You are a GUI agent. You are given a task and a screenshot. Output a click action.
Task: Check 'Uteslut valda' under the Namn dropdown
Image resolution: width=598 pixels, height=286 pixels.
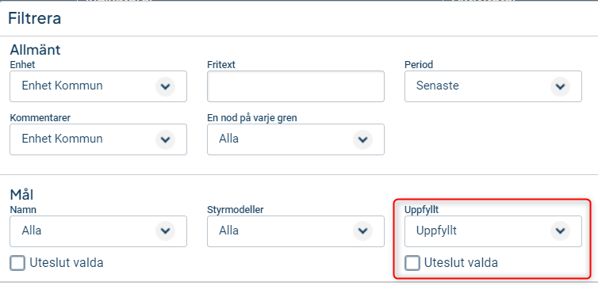(17, 263)
